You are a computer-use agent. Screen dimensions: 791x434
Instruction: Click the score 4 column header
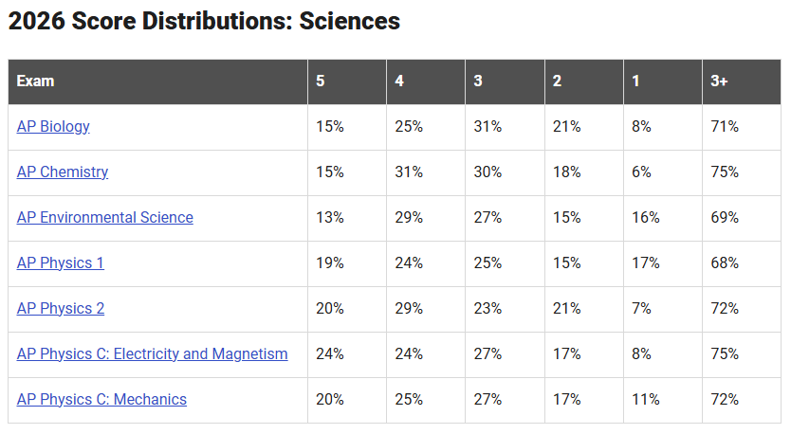pos(426,81)
